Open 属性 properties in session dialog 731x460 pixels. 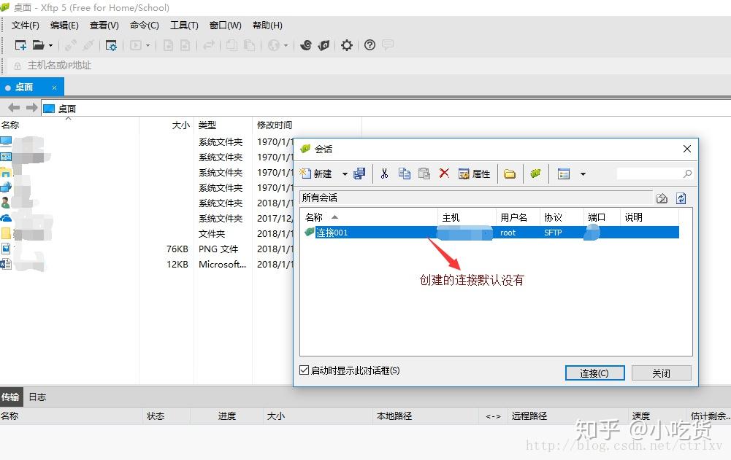[x=474, y=174]
